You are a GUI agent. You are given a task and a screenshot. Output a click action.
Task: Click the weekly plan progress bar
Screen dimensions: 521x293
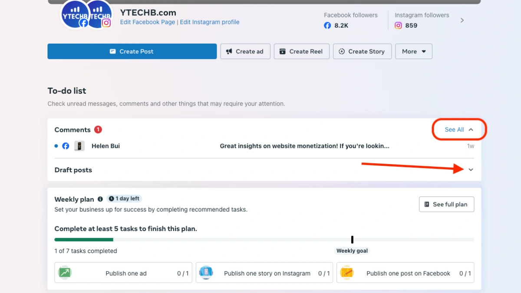264,240
